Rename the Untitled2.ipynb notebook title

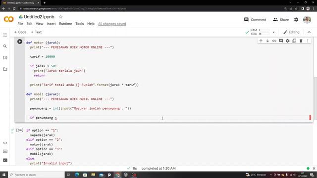pyautogui.click(x=39, y=17)
